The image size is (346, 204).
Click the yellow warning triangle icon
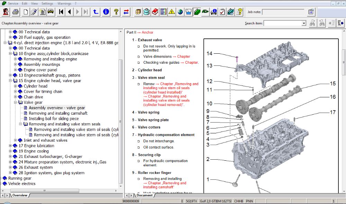coord(172,12)
